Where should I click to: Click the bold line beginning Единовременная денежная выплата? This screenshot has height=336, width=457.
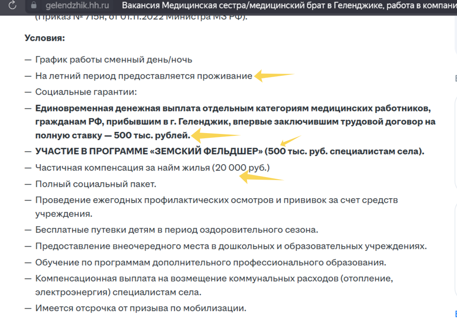[235, 121]
